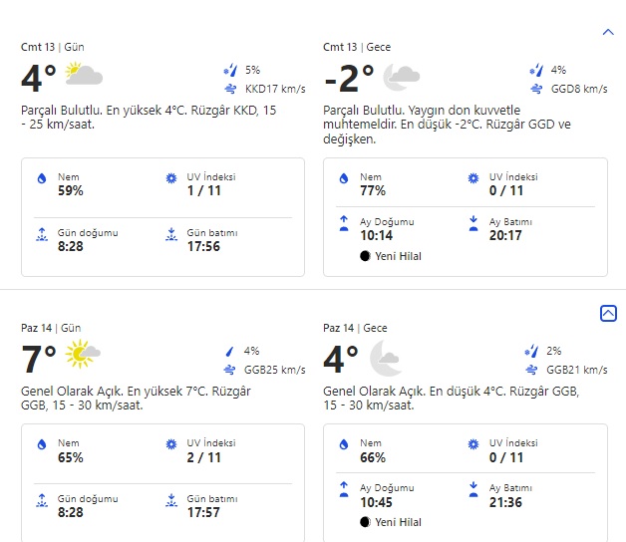Click the Paz 14 | Gece heading
Image resolution: width=626 pixels, height=542 pixels.
pyautogui.click(x=355, y=328)
